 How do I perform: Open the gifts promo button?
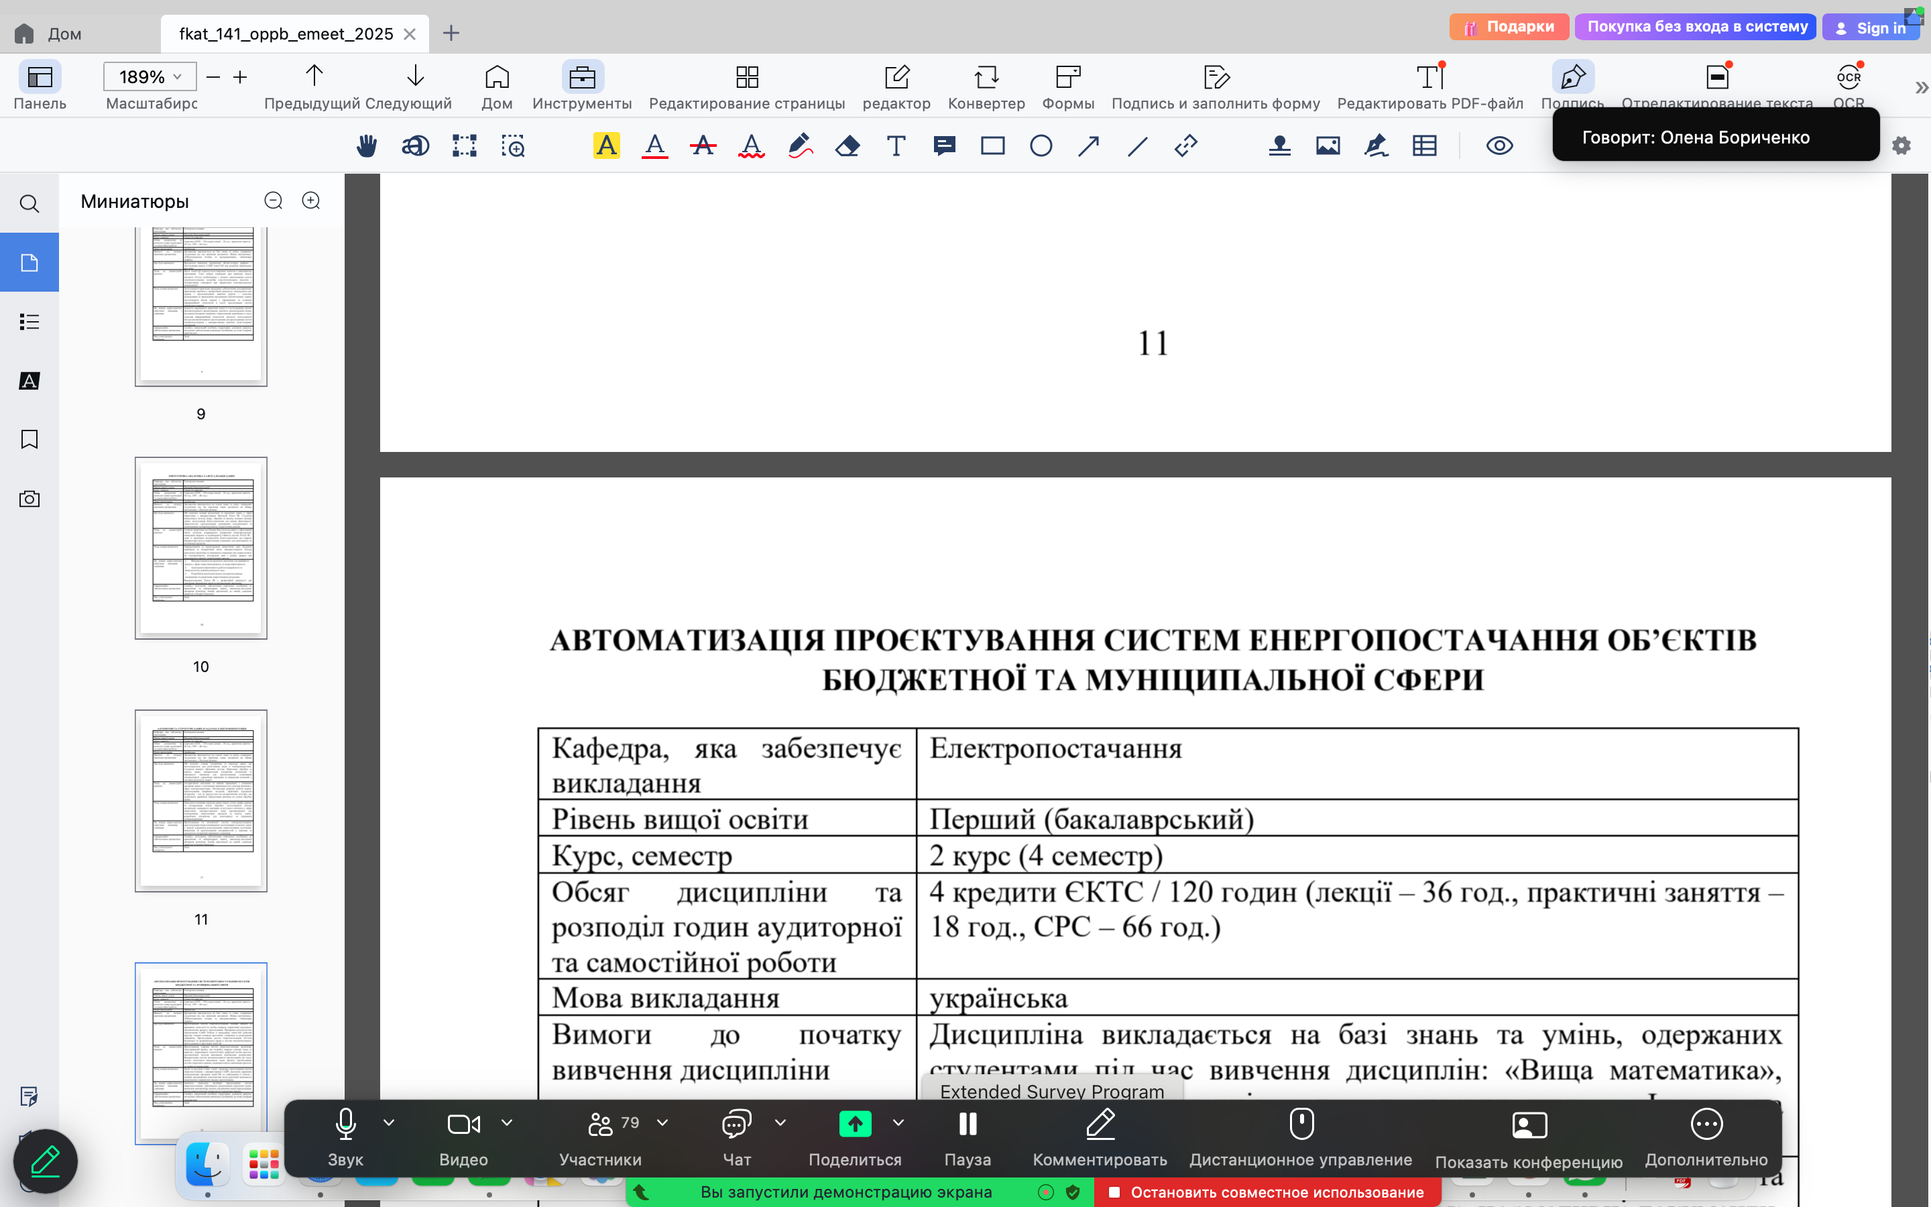(x=1509, y=26)
